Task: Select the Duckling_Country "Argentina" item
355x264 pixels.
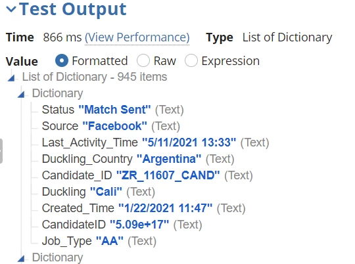Action: (x=138, y=159)
